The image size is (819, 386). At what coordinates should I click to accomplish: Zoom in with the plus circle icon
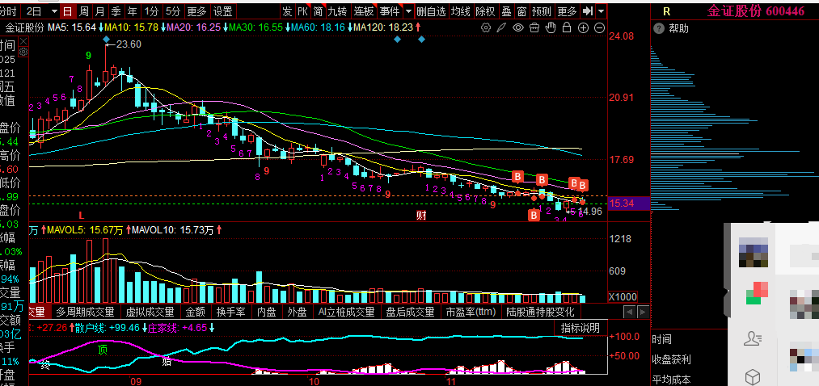click(x=584, y=27)
